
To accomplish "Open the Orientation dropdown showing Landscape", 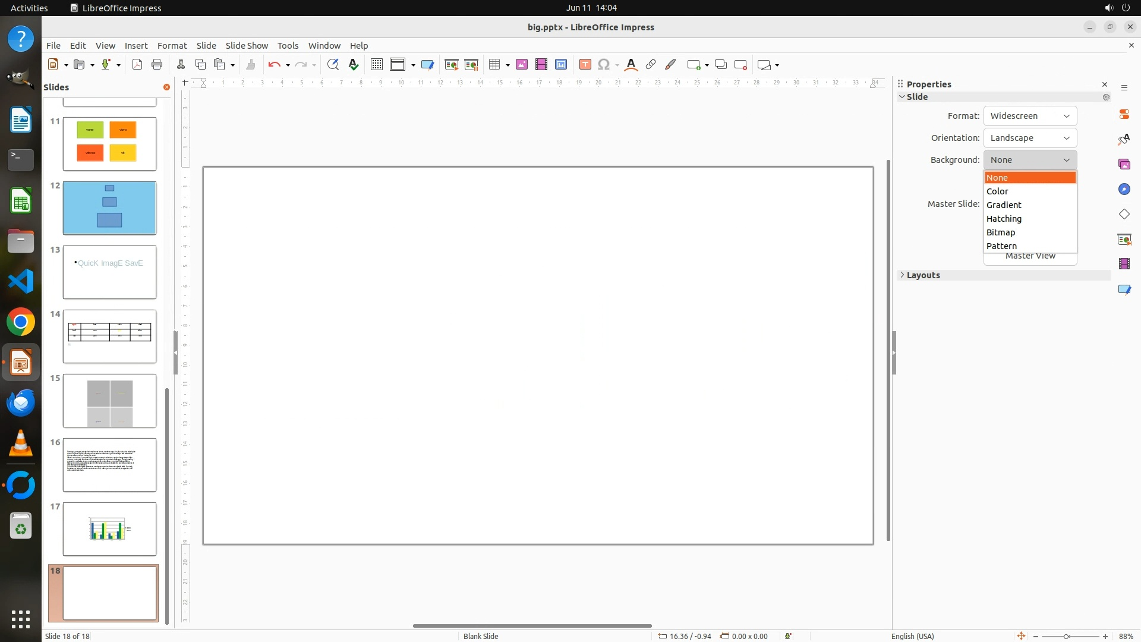I will click(1030, 138).
